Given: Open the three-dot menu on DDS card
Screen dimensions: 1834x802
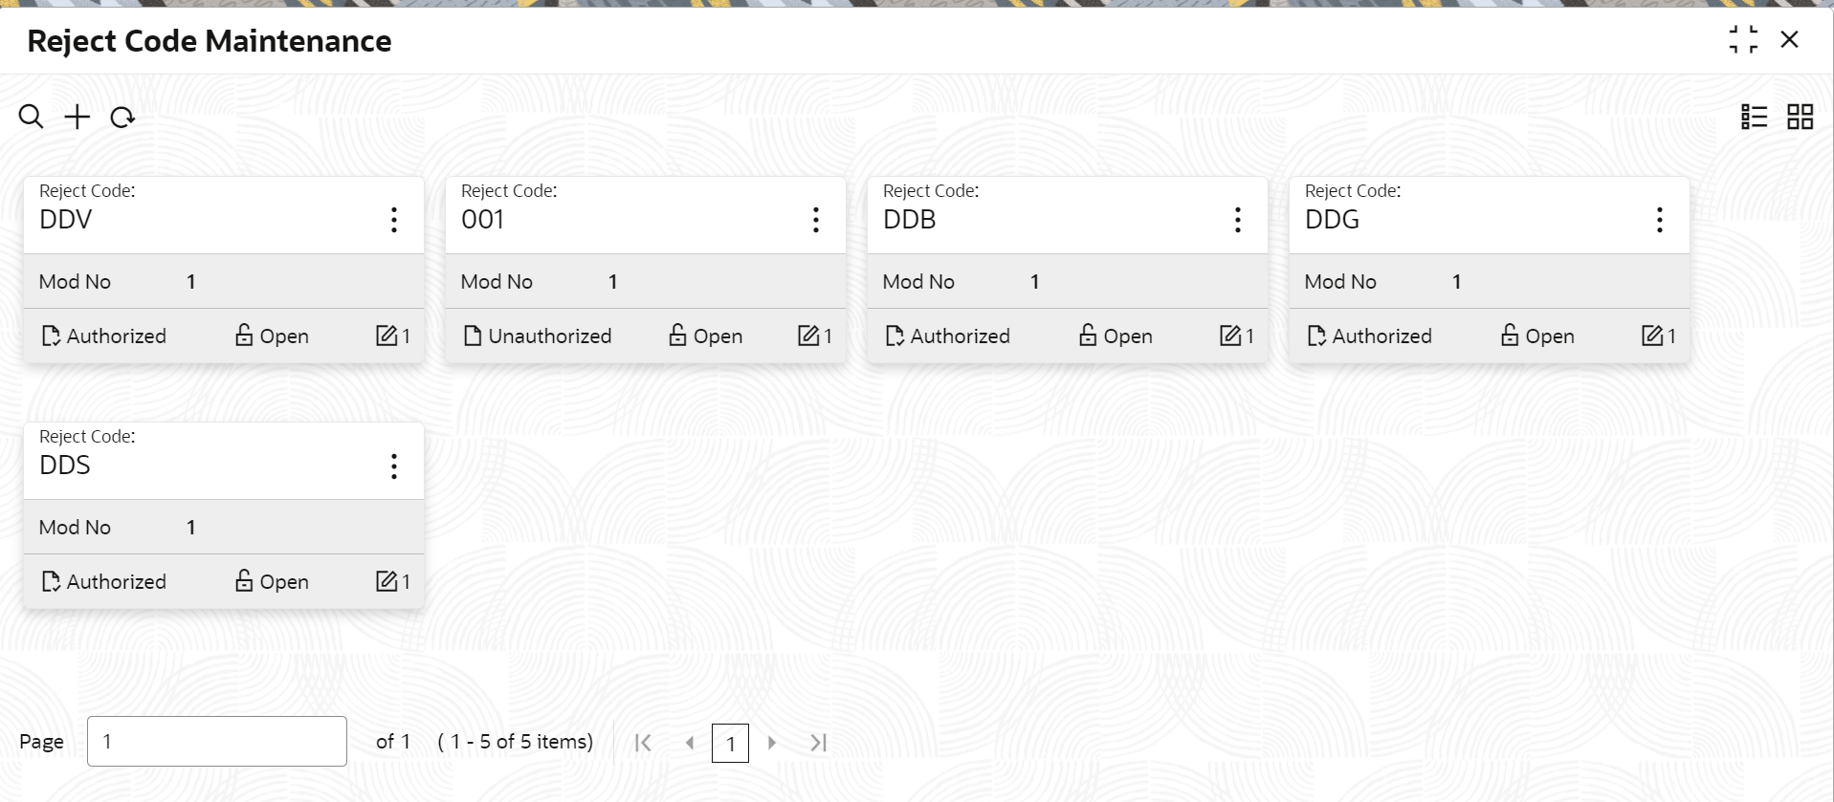Looking at the screenshot, I should pos(394,466).
